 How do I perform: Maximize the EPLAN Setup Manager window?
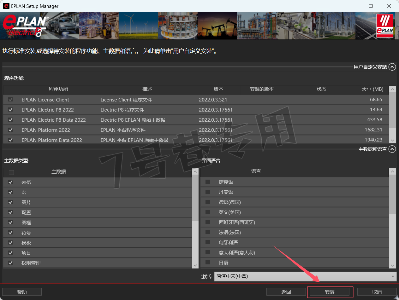click(x=371, y=6)
